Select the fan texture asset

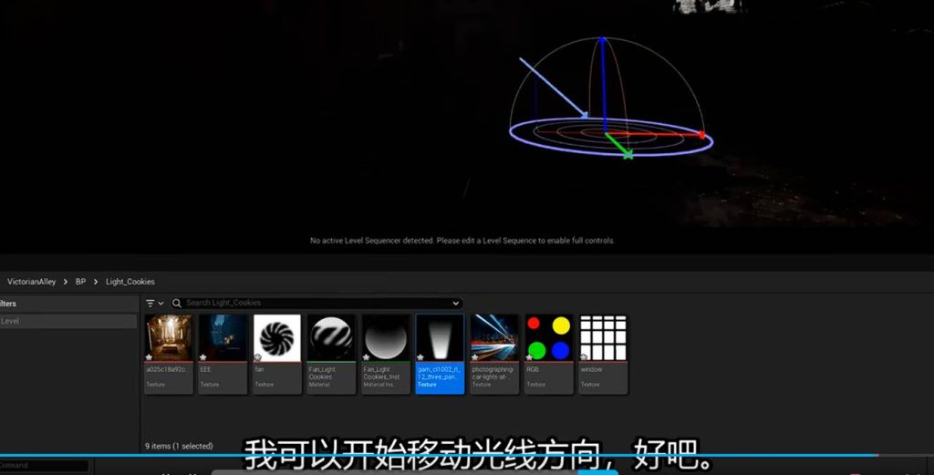click(277, 351)
